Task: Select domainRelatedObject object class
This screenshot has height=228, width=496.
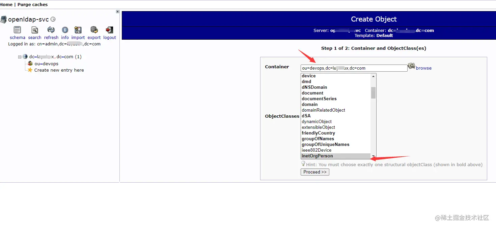Action: pos(336,110)
